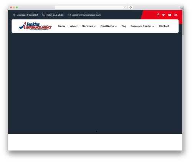The height and width of the screenshot is (162, 192).
Task: Open the Twitter social icon
Action: (164, 15)
